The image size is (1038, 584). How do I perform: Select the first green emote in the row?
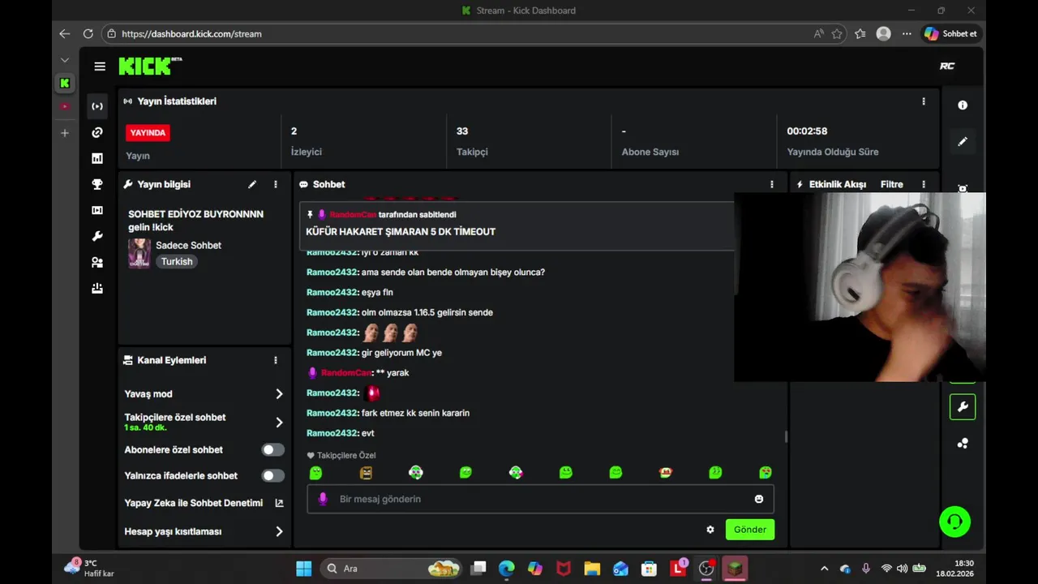pos(315,473)
